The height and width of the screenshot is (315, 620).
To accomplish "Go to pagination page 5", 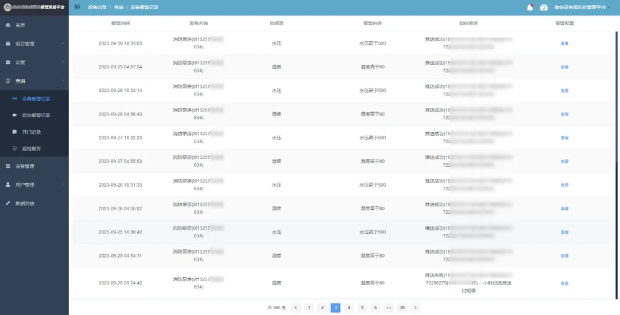I will pyautogui.click(x=362, y=308).
